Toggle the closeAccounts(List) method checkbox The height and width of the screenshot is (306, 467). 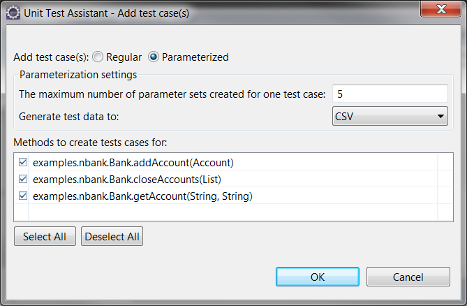[23, 179]
